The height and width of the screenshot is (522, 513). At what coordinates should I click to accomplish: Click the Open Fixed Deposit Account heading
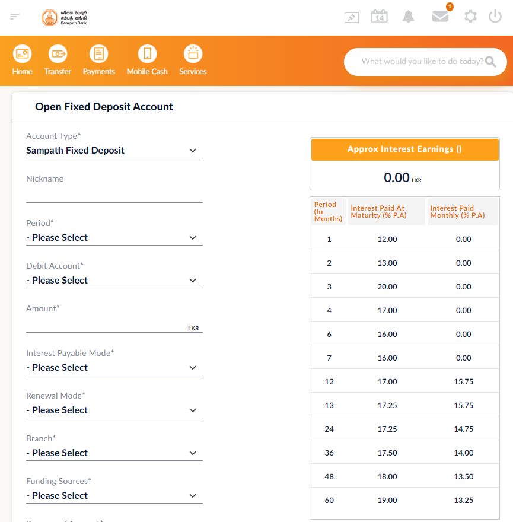coord(104,107)
